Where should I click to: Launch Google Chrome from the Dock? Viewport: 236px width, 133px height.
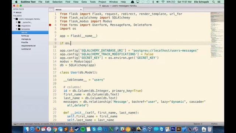(x=55, y=129)
